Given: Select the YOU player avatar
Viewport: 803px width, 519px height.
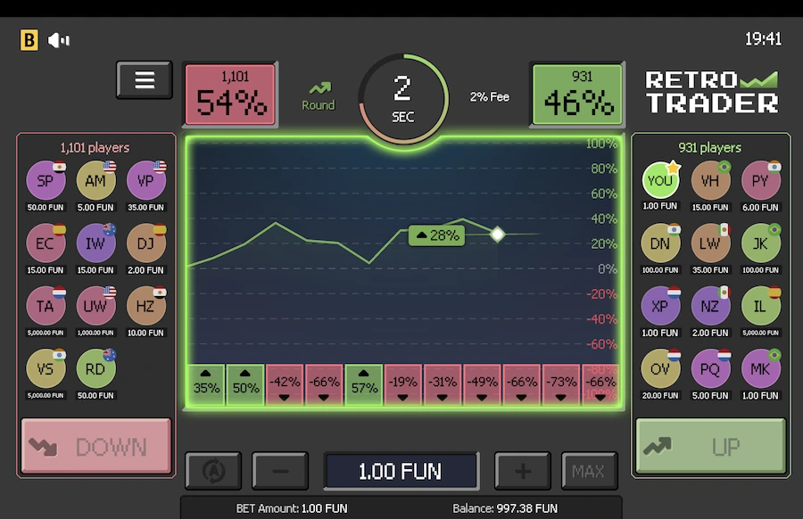Looking at the screenshot, I should [x=660, y=181].
